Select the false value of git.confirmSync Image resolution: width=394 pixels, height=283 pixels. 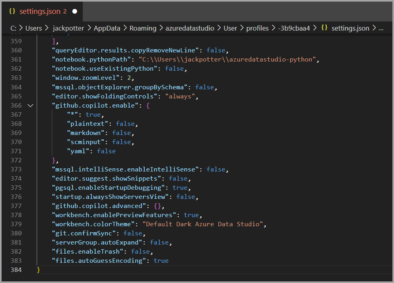pyautogui.click(x=133, y=233)
